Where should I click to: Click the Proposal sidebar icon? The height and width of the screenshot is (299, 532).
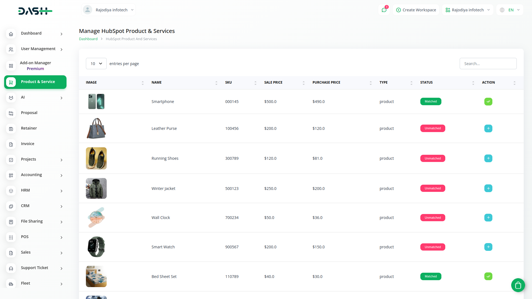pos(11,113)
